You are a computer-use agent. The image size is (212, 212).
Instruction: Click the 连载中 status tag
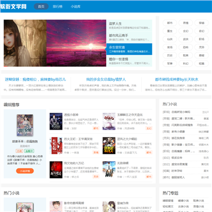[29, 151]
